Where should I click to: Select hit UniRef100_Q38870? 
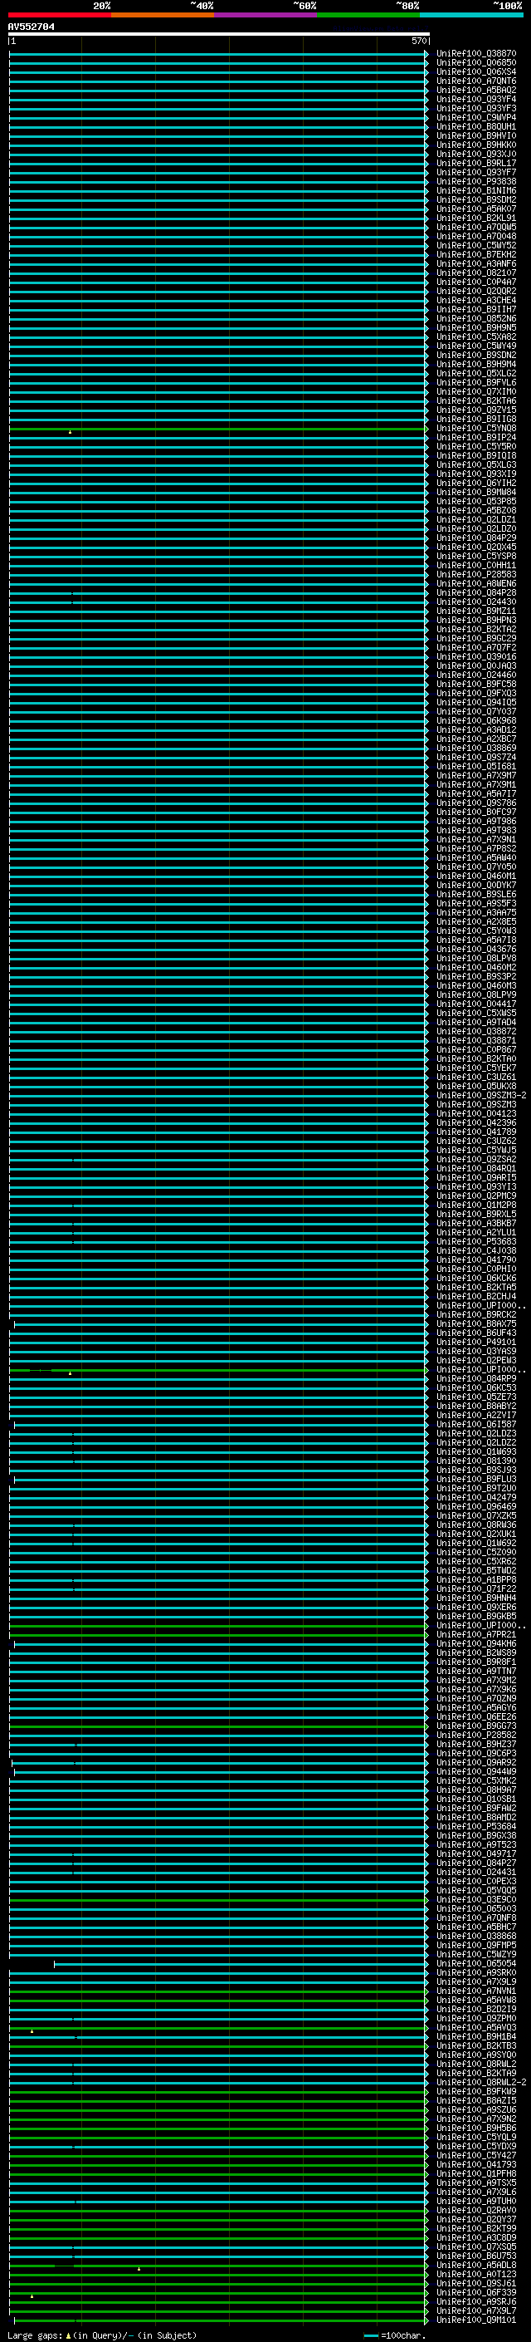[x=476, y=54]
